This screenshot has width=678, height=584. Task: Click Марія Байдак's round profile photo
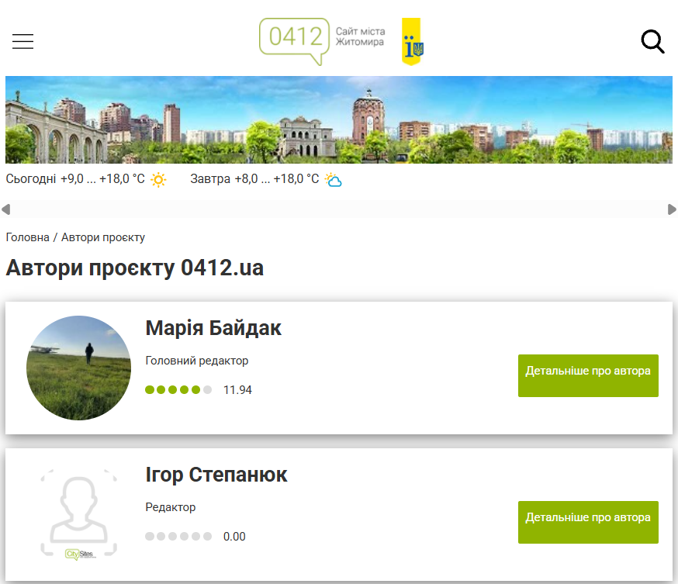pyautogui.click(x=78, y=368)
